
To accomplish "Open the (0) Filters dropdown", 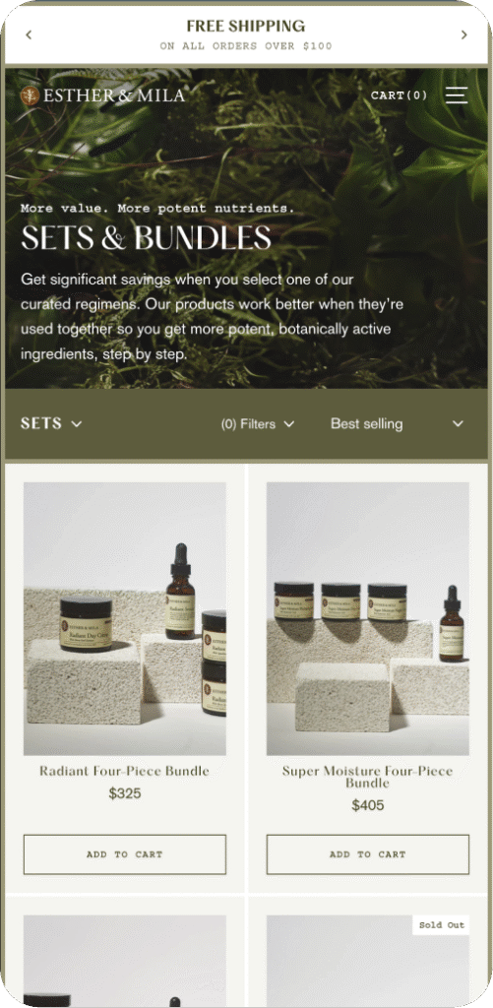I will click(x=258, y=424).
